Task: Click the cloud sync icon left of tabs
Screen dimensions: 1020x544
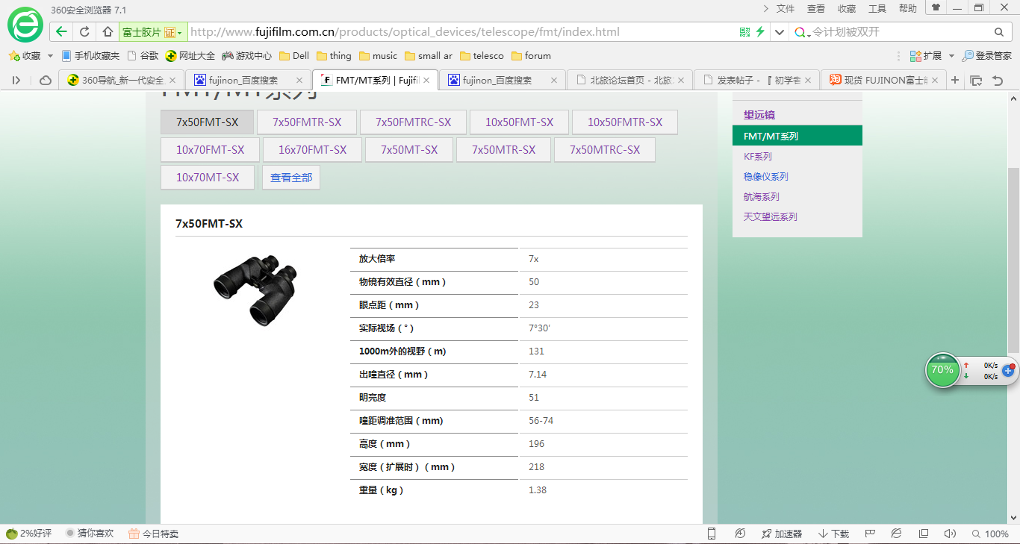Action: pyautogui.click(x=45, y=80)
